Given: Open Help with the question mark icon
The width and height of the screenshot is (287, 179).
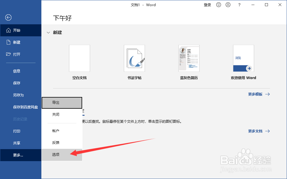Looking at the screenshot, I should (x=239, y=5).
